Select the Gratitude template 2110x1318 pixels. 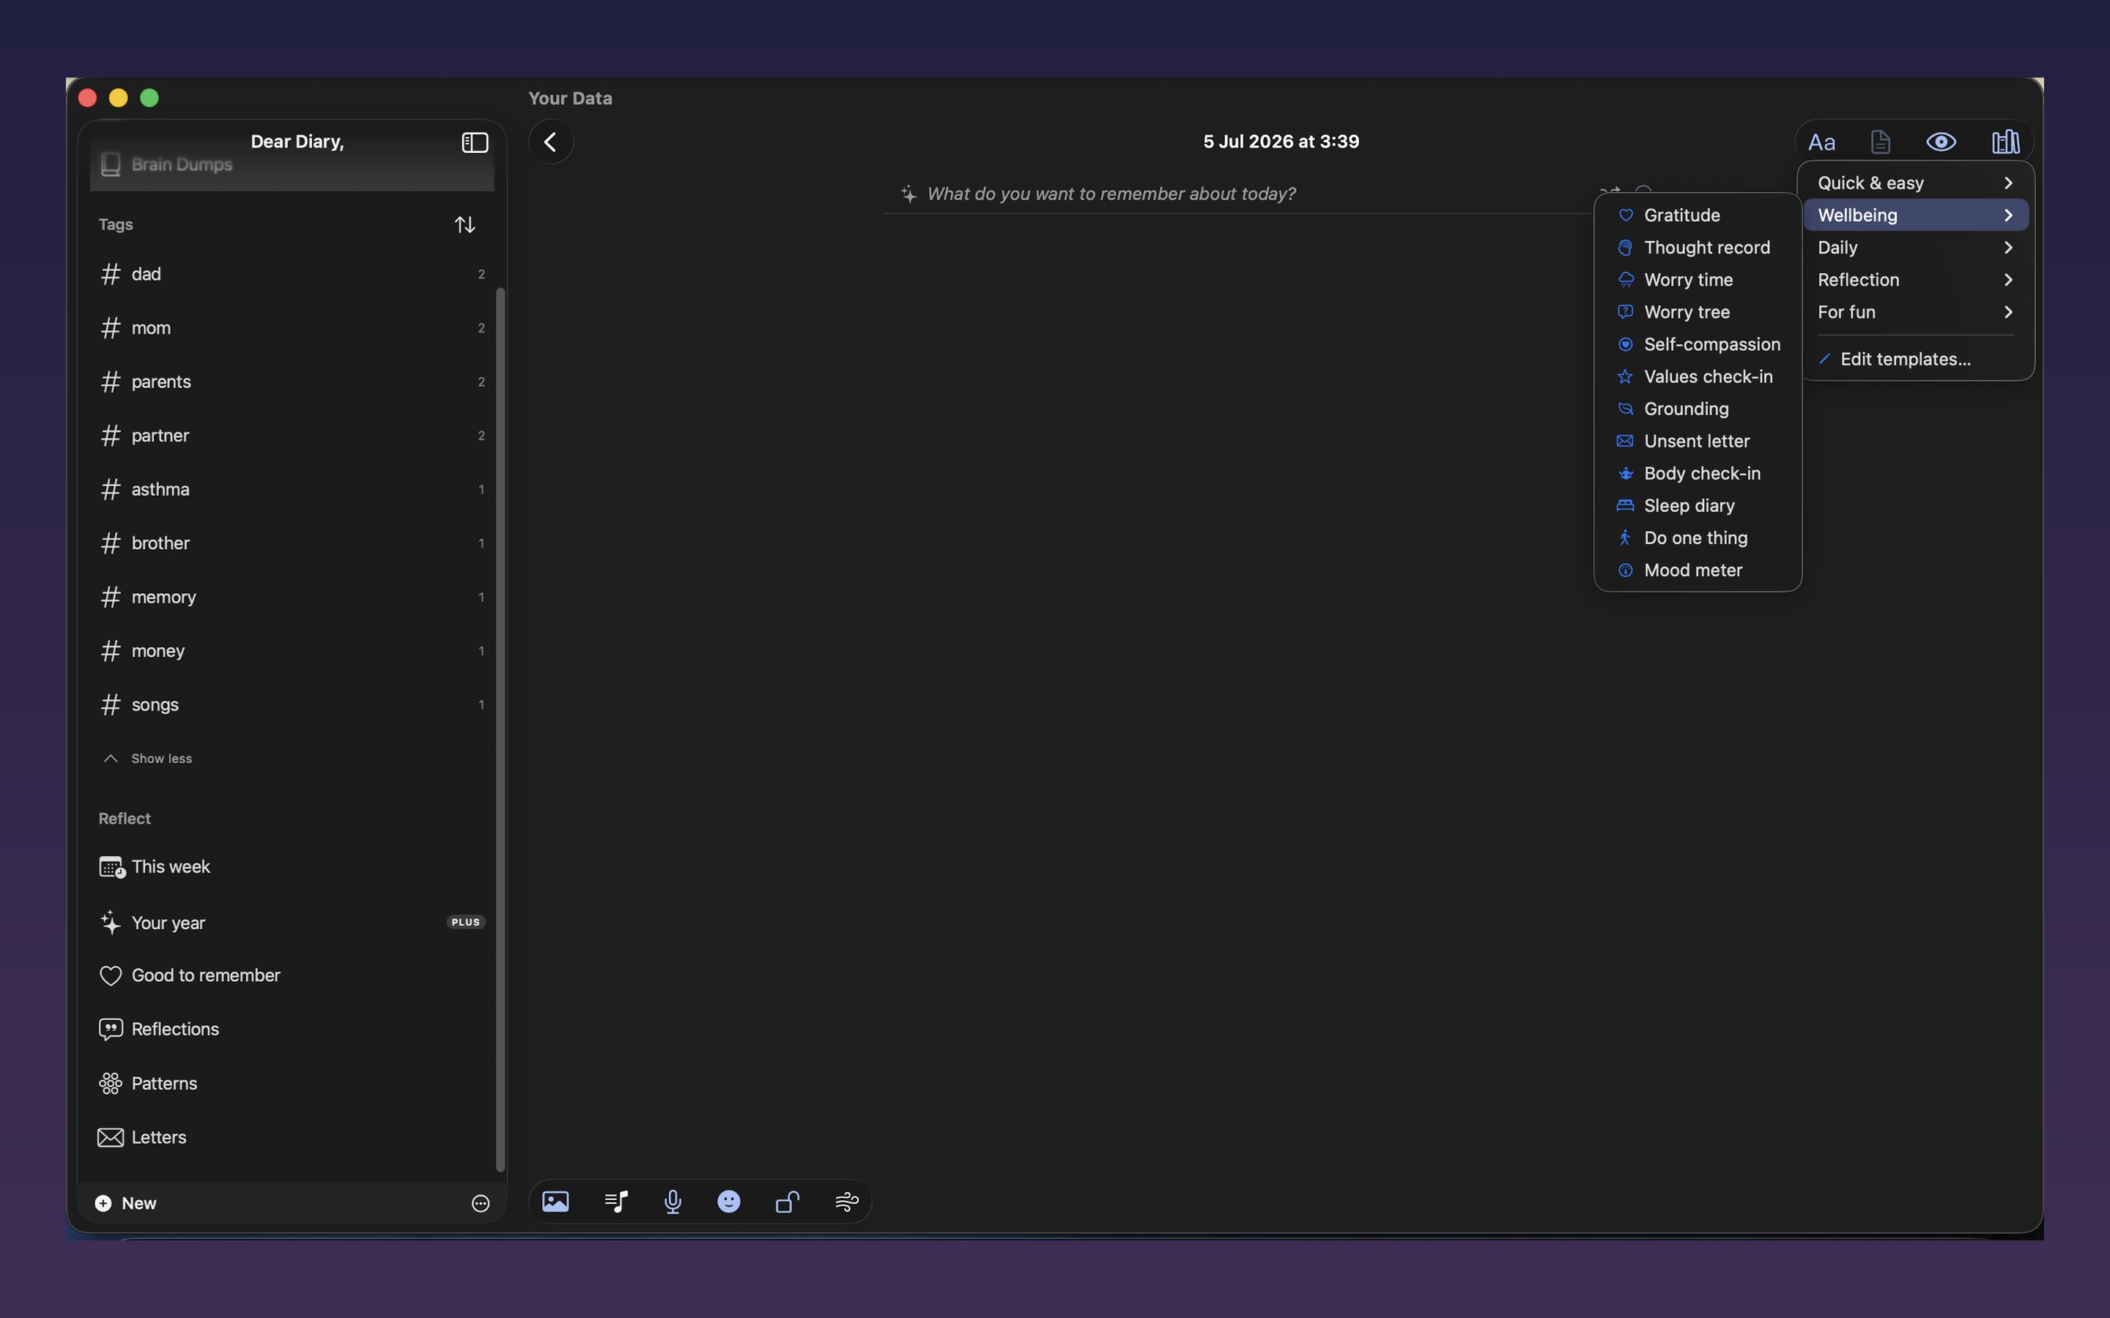pyautogui.click(x=1698, y=215)
